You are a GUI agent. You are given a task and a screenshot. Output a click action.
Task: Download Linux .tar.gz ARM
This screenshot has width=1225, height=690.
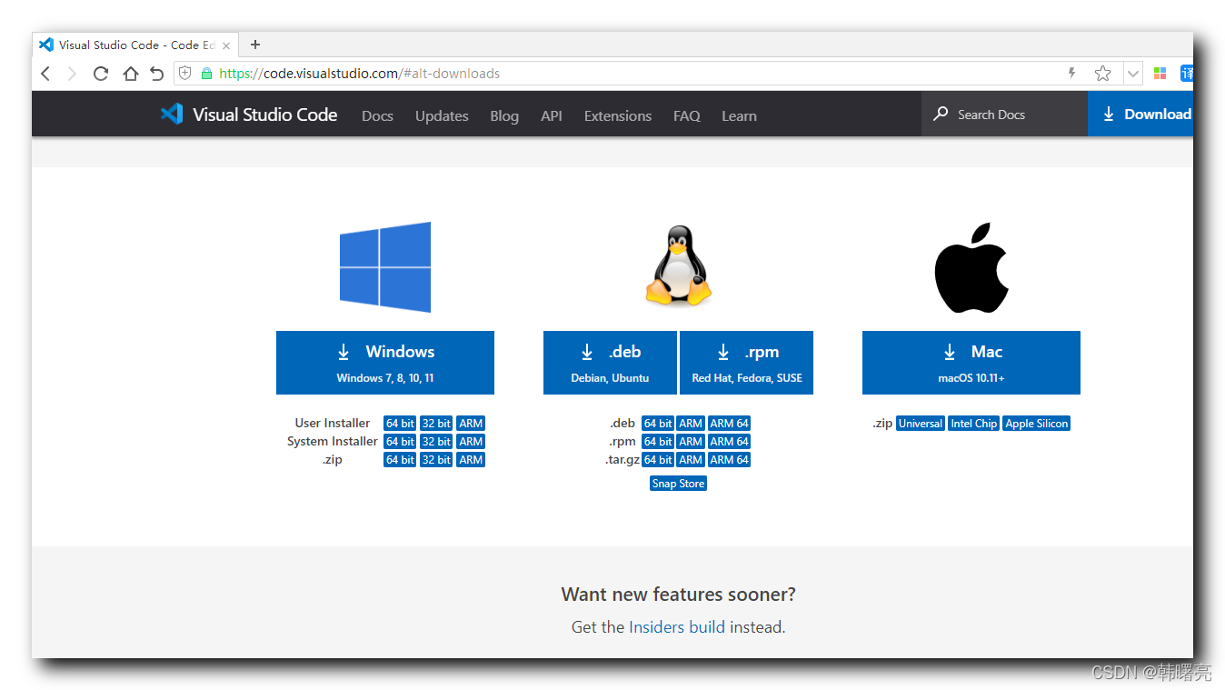[x=691, y=460]
